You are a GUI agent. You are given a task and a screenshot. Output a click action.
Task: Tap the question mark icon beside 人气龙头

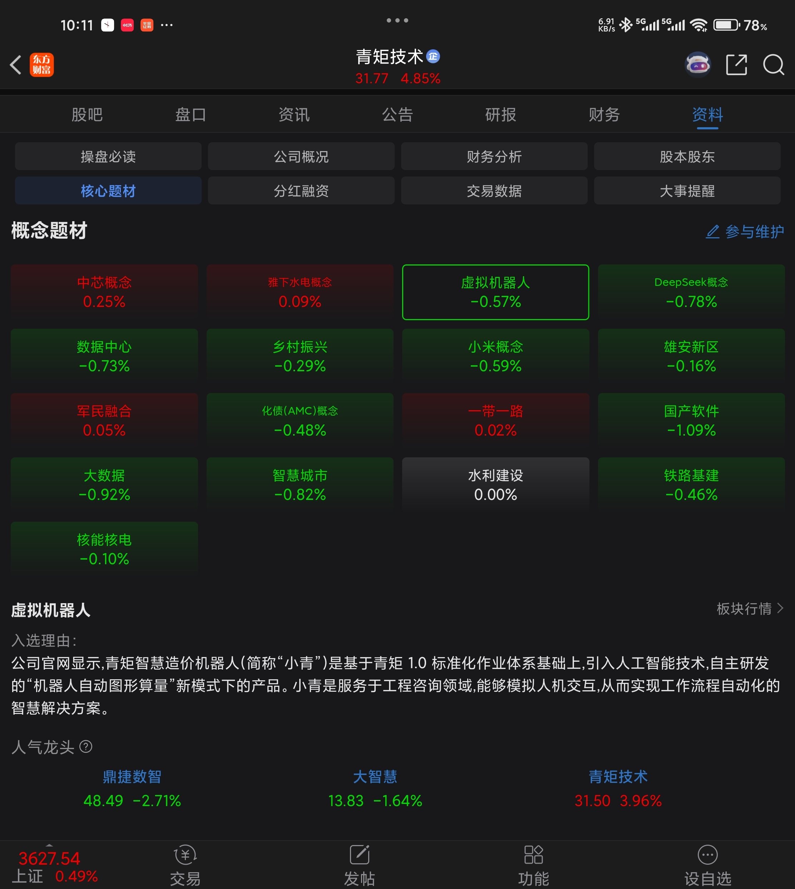86,747
